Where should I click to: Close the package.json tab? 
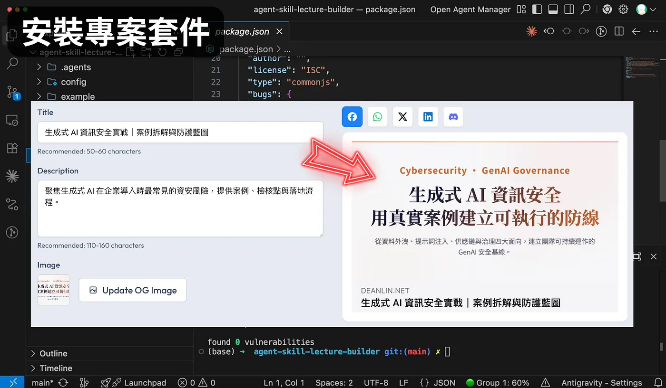(x=279, y=31)
